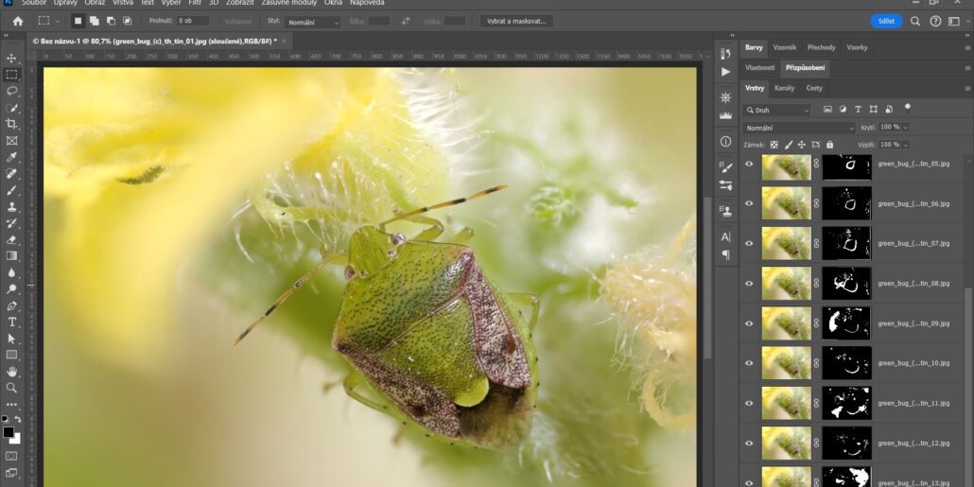Choose Intersect with selection mode button

click(127, 21)
